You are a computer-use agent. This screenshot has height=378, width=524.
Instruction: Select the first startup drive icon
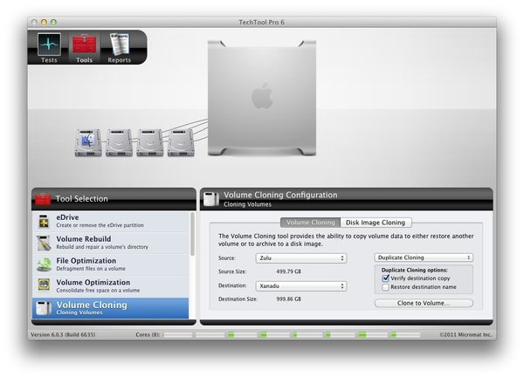[x=87, y=141]
